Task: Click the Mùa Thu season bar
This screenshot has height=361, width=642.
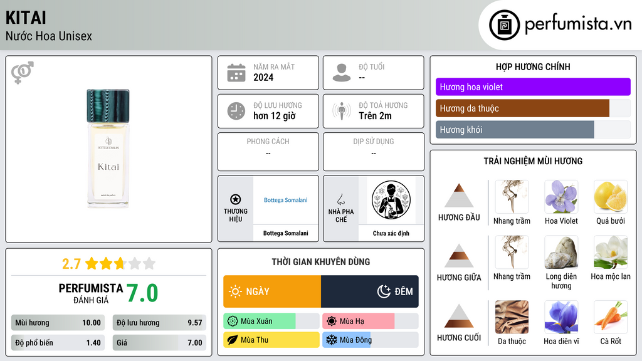Action: pyautogui.click(x=271, y=340)
